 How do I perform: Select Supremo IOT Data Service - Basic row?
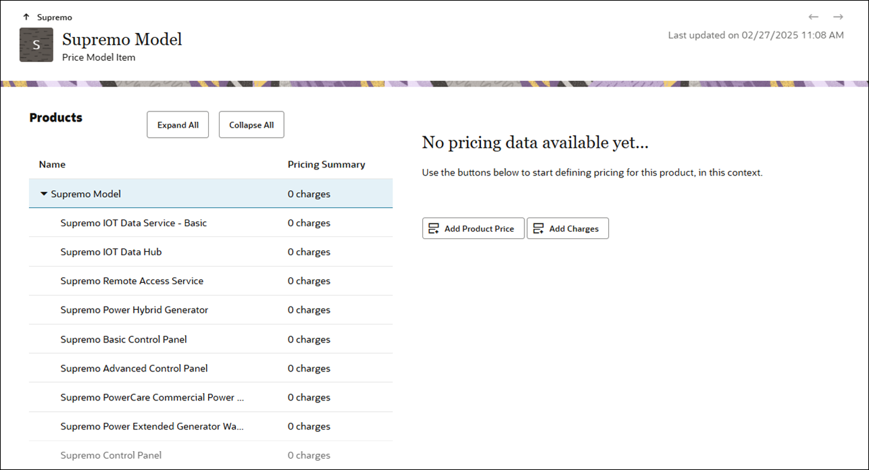pos(133,223)
